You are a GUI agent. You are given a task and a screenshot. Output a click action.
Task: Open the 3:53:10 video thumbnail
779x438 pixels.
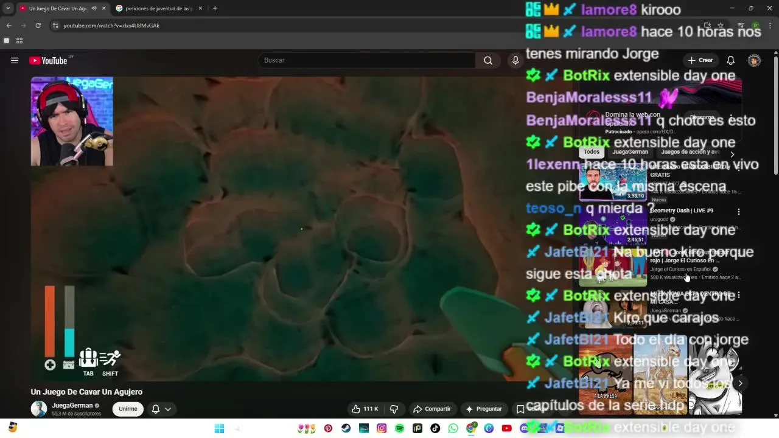click(x=612, y=181)
